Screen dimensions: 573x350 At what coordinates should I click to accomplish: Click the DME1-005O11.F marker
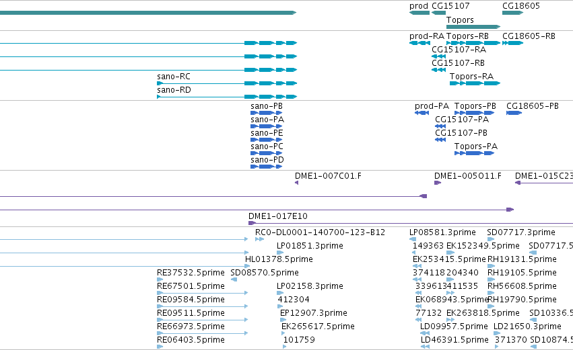[438, 183]
